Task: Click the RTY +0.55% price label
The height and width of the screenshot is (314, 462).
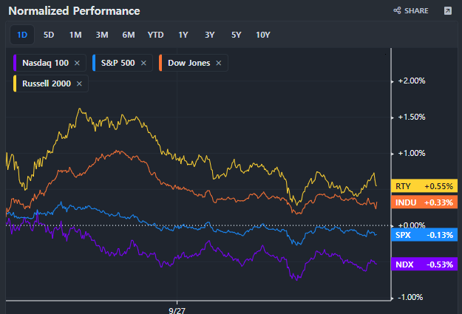Action: [x=424, y=186]
